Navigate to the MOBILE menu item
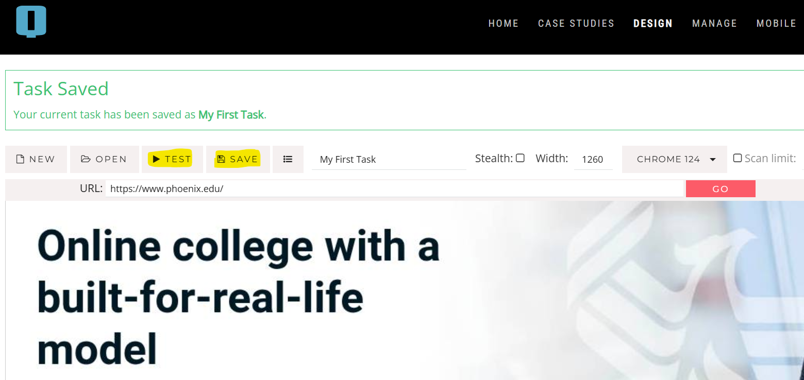The height and width of the screenshot is (380, 804). [776, 24]
